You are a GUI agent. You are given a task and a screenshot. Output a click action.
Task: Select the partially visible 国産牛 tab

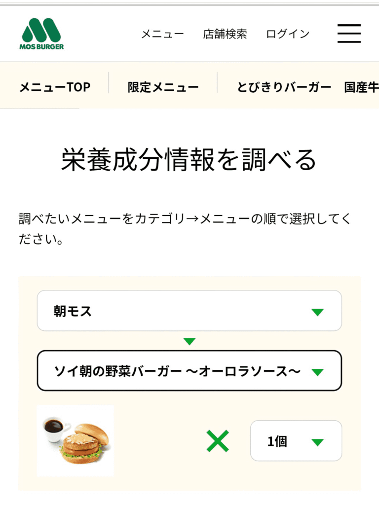pos(361,87)
